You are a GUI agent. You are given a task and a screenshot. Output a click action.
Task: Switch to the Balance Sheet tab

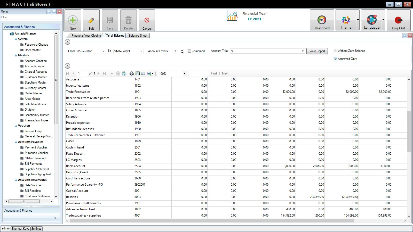tap(138, 36)
